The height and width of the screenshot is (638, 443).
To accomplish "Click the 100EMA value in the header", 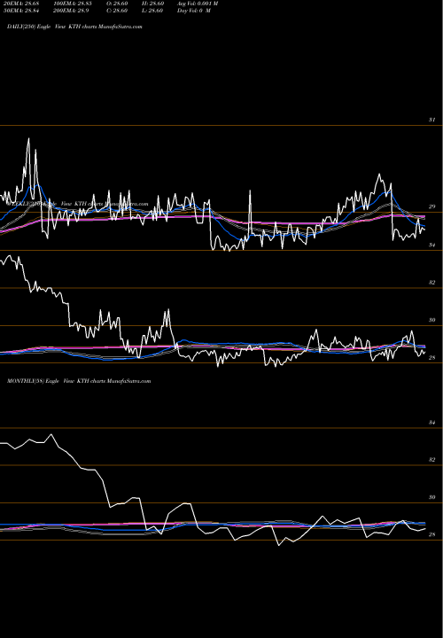I will point(71,4).
